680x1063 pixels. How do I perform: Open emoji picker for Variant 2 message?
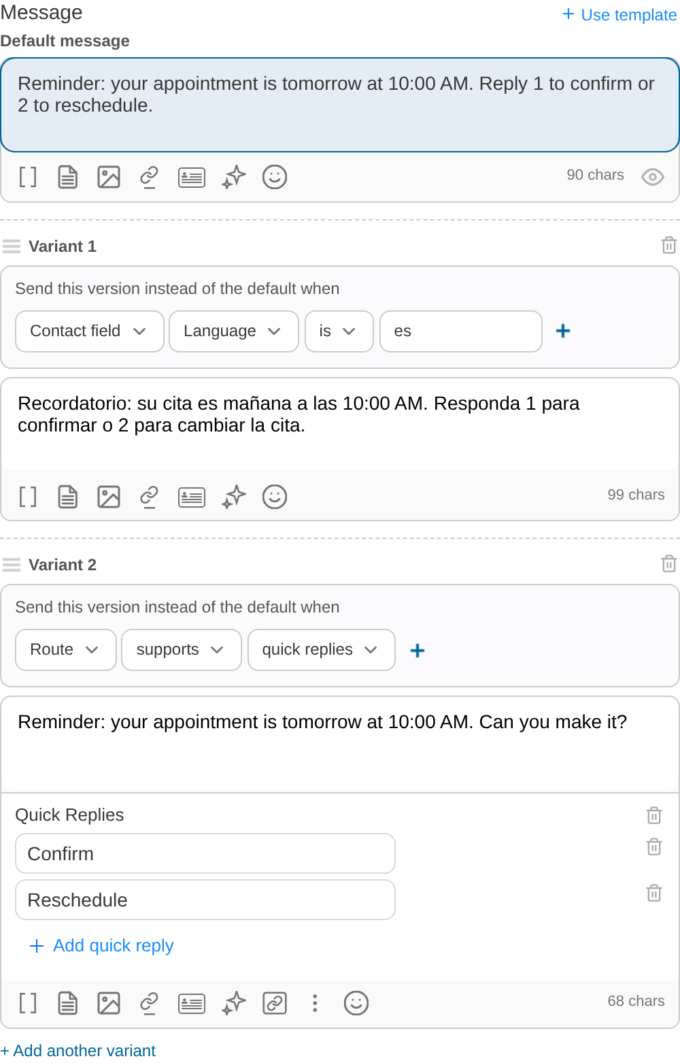tap(356, 1003)
